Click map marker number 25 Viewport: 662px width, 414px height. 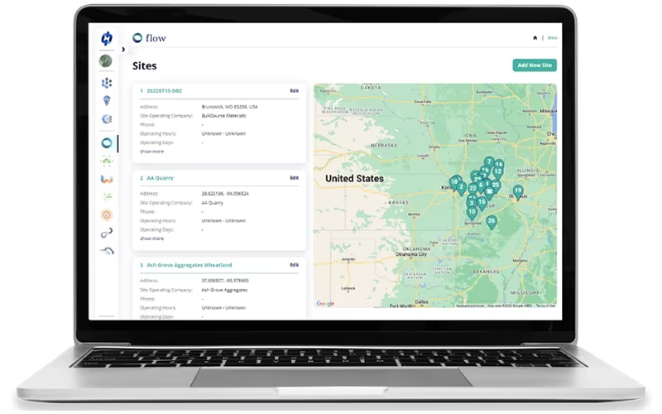point(496,185)
